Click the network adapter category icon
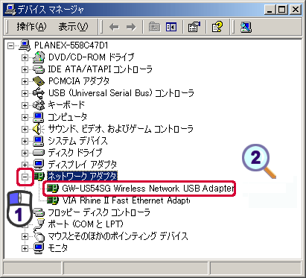The image size is (306, 278). pyautogui.click(x=39, y=177)
